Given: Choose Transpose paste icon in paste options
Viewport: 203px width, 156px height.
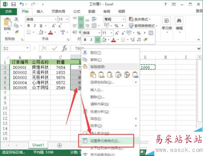Looking at the screenshot, I should point(118,75).
